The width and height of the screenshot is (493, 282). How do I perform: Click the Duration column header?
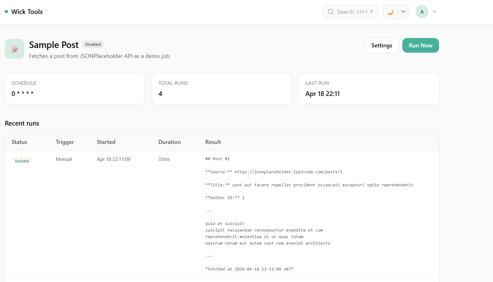point(169,142)
